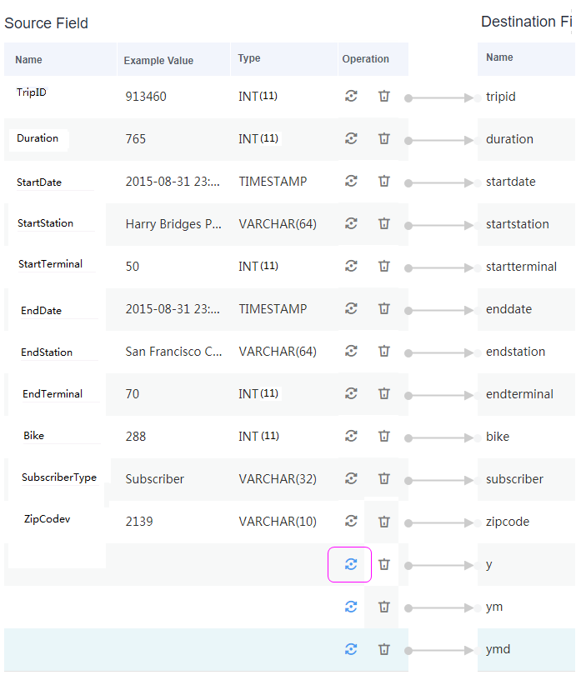Delete the StartStation field row

pos(383,223)
